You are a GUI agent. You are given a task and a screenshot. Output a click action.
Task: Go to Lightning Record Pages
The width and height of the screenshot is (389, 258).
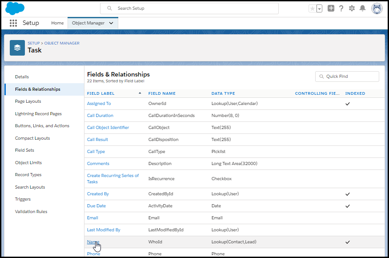38,114
